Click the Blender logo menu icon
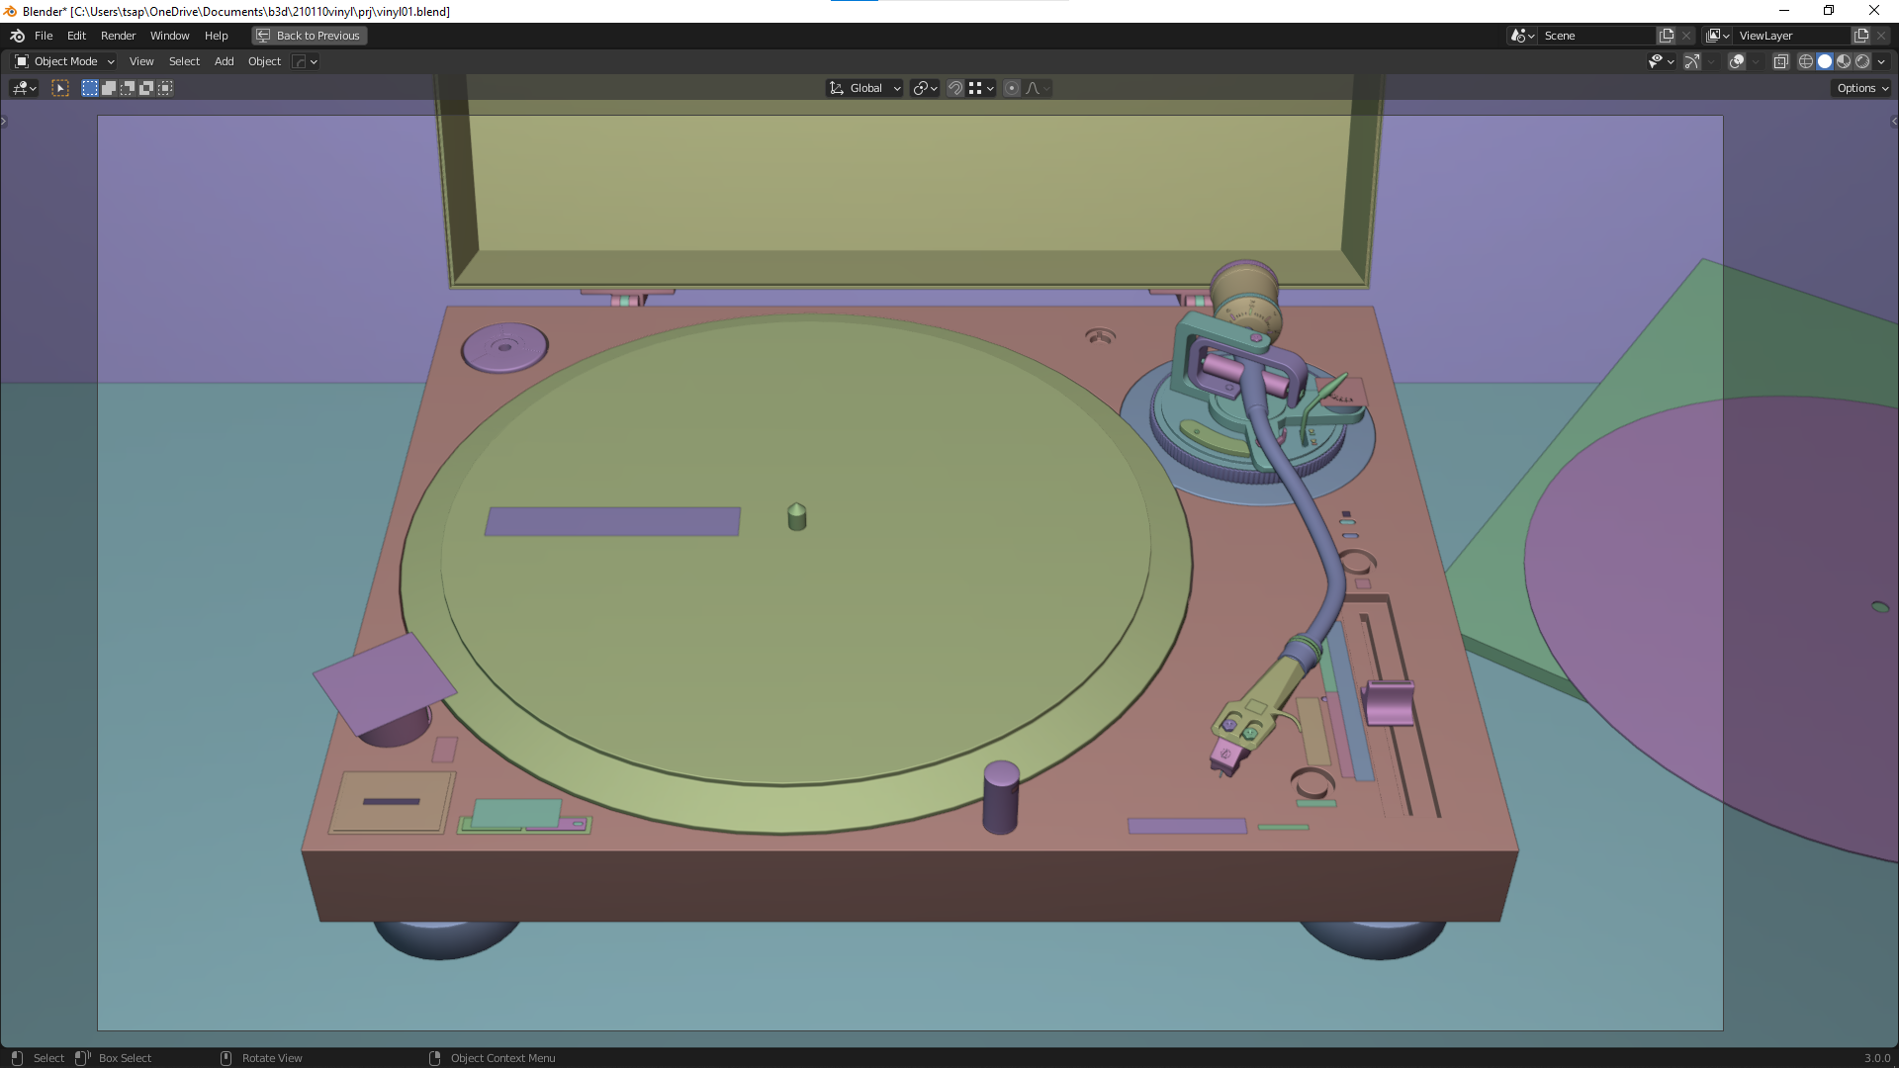 [17, 36]
